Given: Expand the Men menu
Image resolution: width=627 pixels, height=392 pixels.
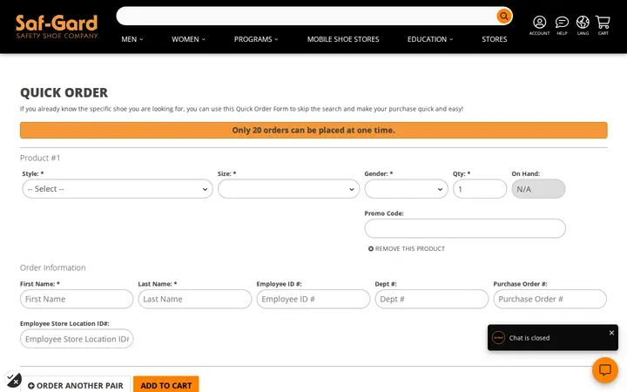Looking at the screenshot, I should tap(132, 39).
